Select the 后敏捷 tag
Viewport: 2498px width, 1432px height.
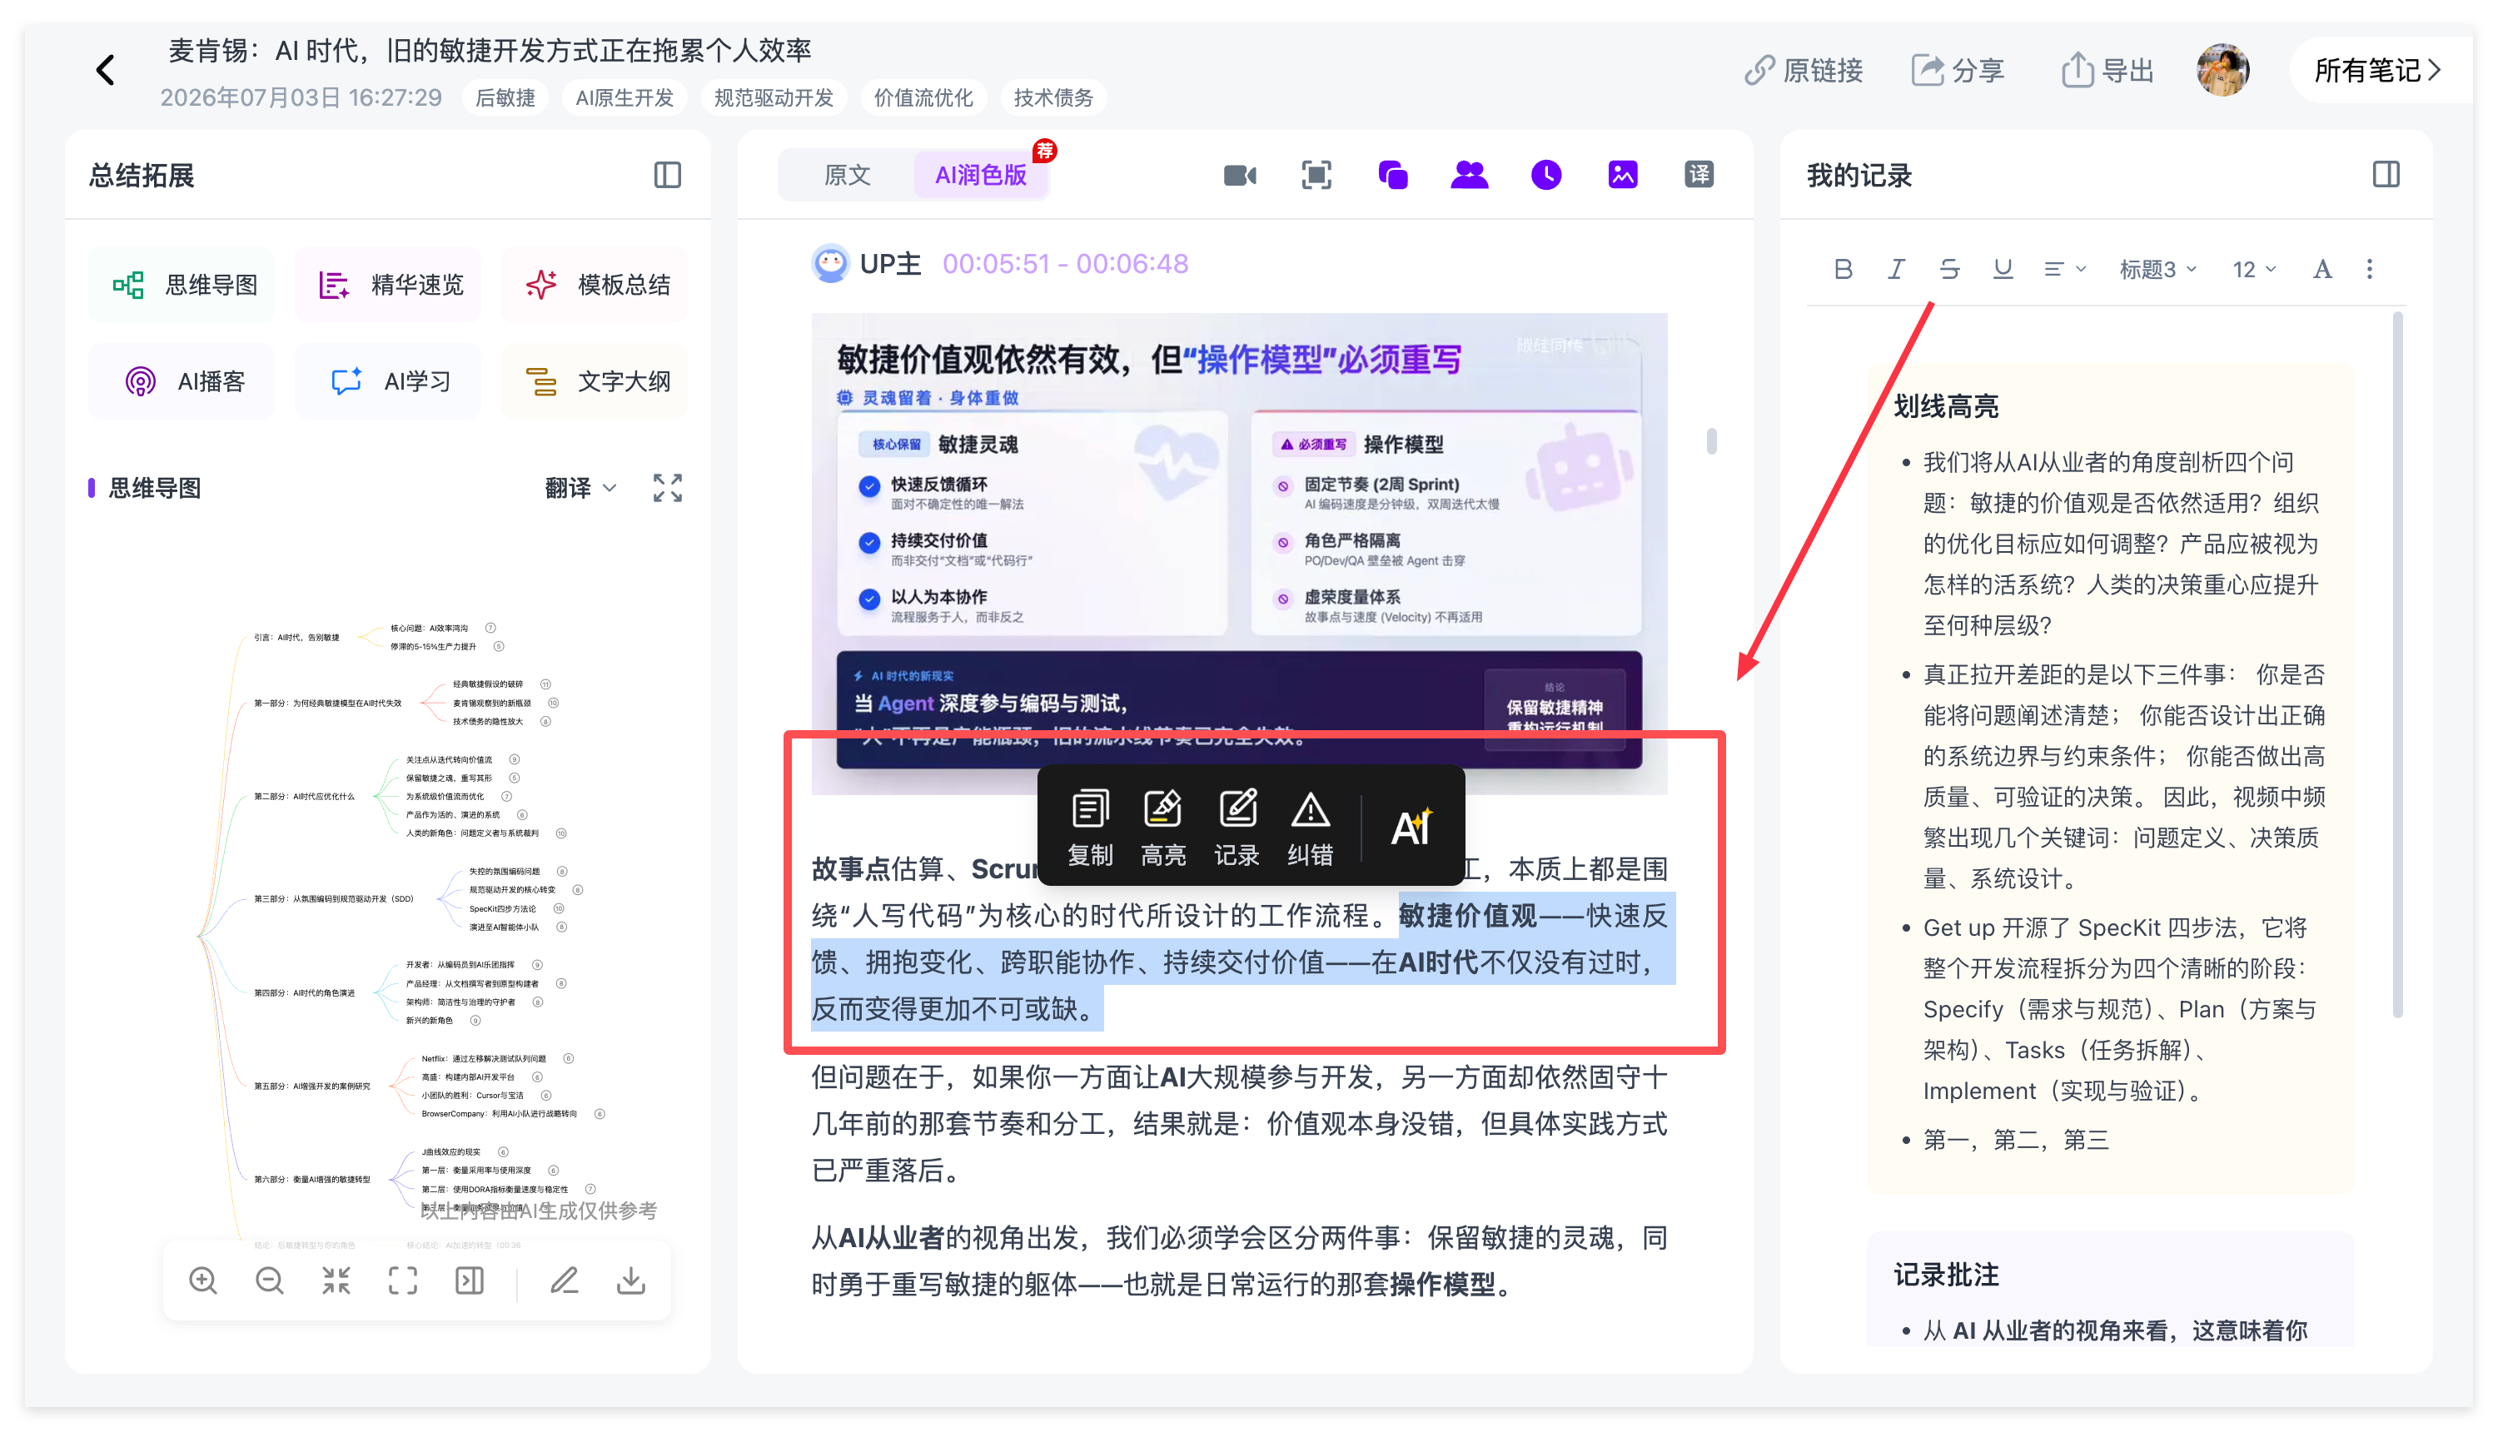(505, 97)
